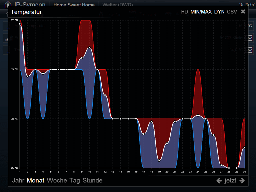Switch chart range to Monat
Image resolution: width=256 pixels, height=192 pixels.
coord(35,180)
